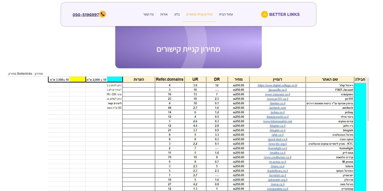This screenshot has height=191, width=383.
Task: Select the M press site name cell
Action: 330,162
